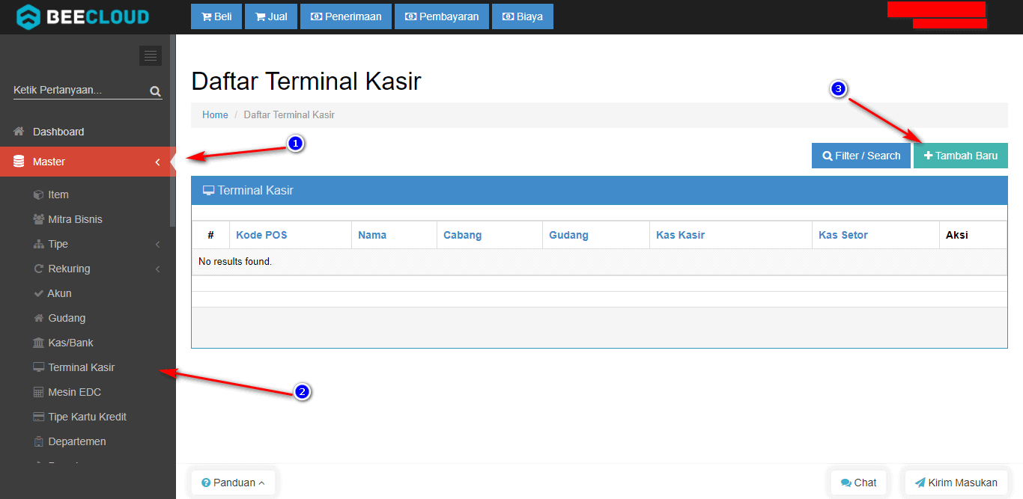This screenshot has height=499, width=1023.
Task: Click the BeeCloud logo icon
Action: [x=28, y=16]
